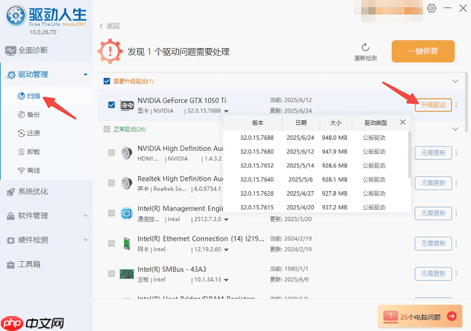Click 无需更新 for Intel SMBus
Screen dimensions: 471x331
[433, 274]
